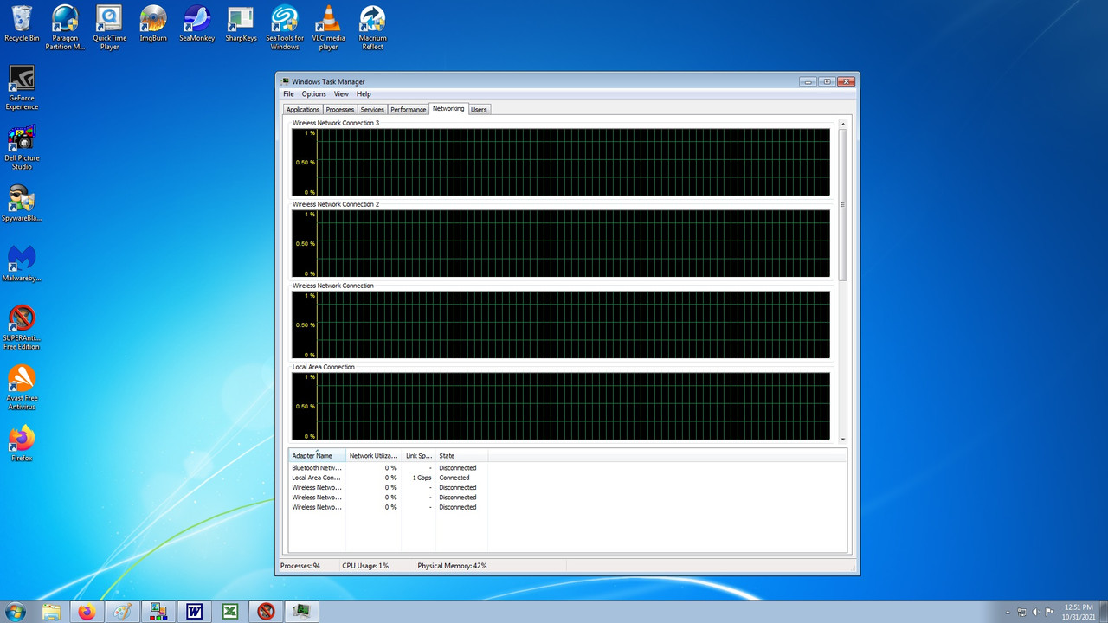This screenshot has height=623, width=1108.
Task: Click 'CPU Usage: 1%' status text
Action: point(365,566)
